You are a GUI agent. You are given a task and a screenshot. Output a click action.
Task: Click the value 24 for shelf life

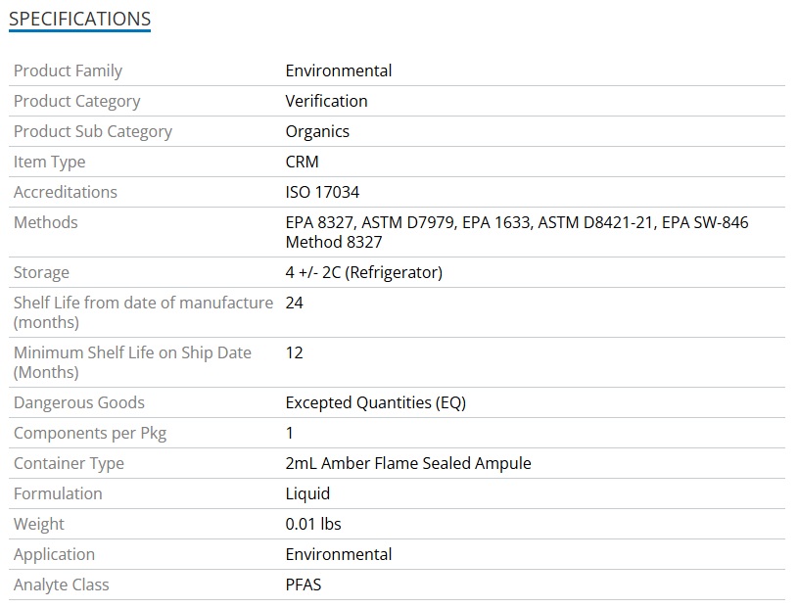[x=294, y=303]
